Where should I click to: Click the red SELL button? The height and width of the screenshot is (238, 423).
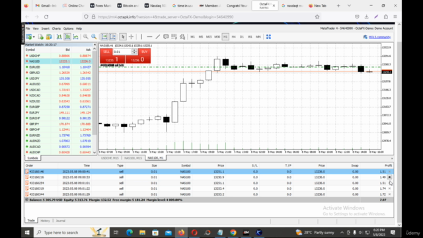tap(106, 52)
